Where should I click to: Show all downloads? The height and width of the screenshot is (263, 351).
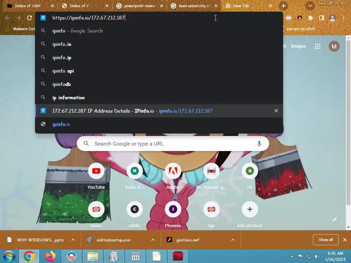pyautogui.click(x=326, y=240)
